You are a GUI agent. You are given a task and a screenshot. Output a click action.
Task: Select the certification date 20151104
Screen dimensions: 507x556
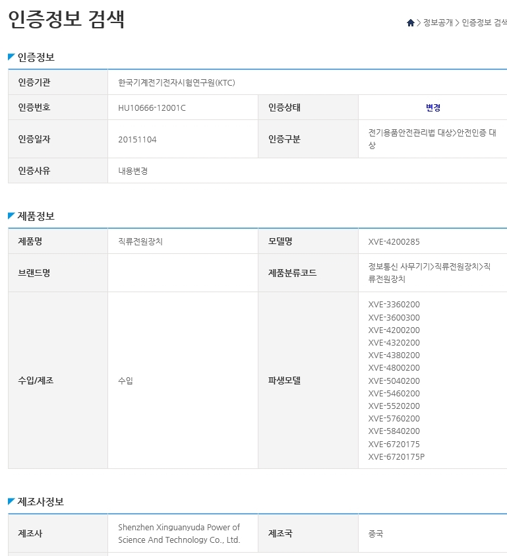point(137,139)
